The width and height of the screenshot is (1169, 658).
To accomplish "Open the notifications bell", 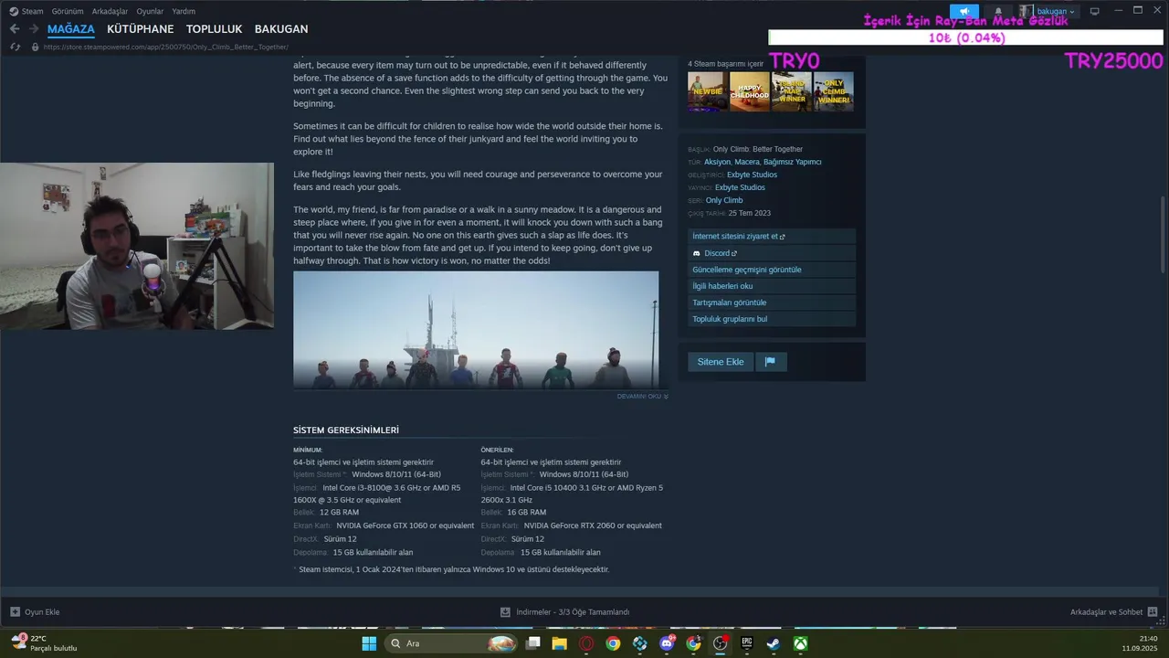I will 997,11.
